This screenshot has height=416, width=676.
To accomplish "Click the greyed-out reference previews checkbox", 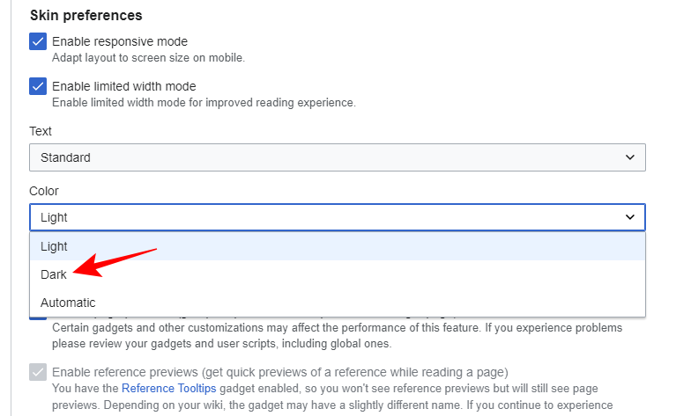I will (38, 372).
